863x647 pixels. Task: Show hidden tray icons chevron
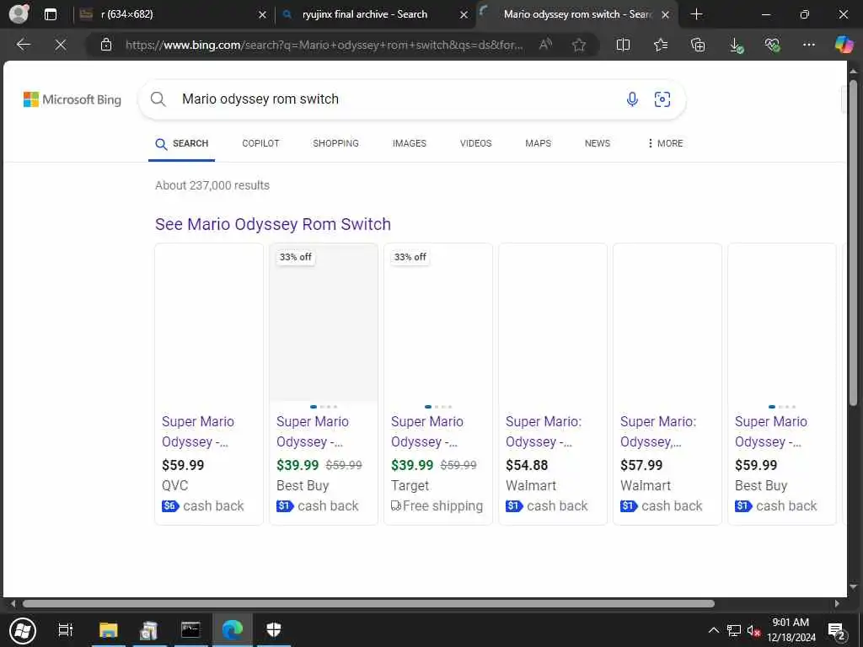point(713,630)
